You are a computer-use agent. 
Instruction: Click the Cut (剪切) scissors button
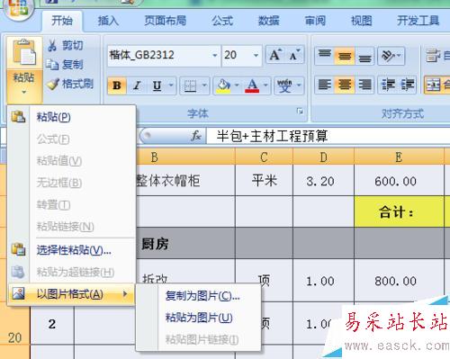point(66,46)
